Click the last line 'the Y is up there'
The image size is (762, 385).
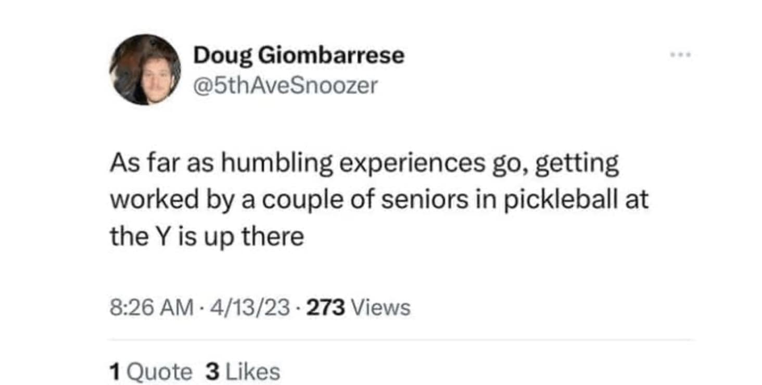[207, 237]
